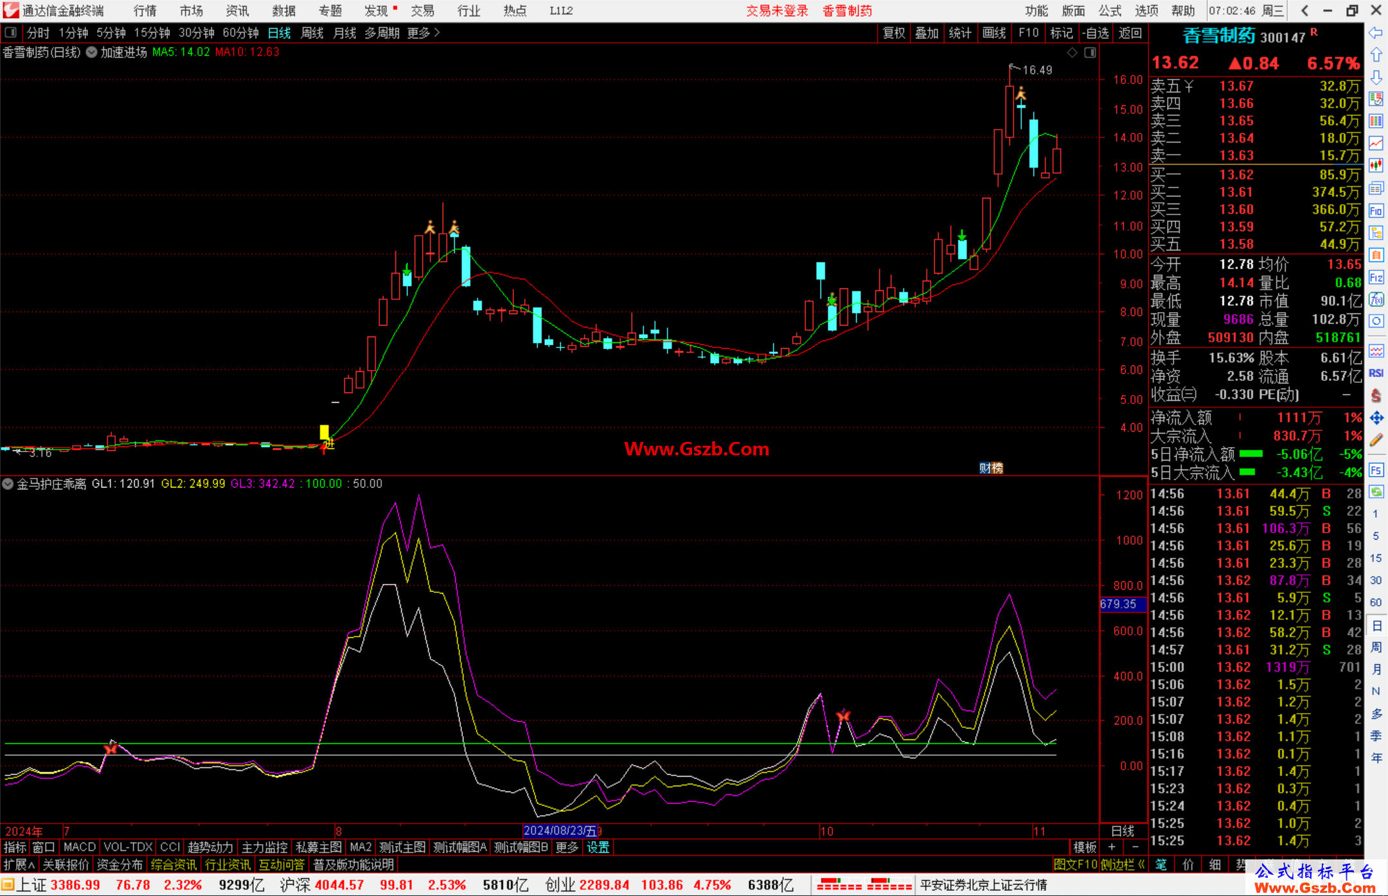Toggle the chart window icon next to diamond

(x=1090, y=53)
